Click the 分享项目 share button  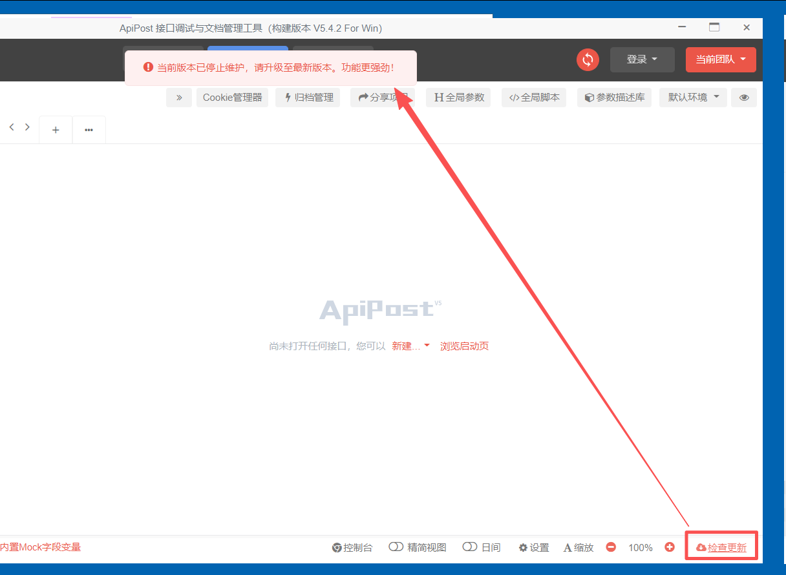[x=383, y=98]
